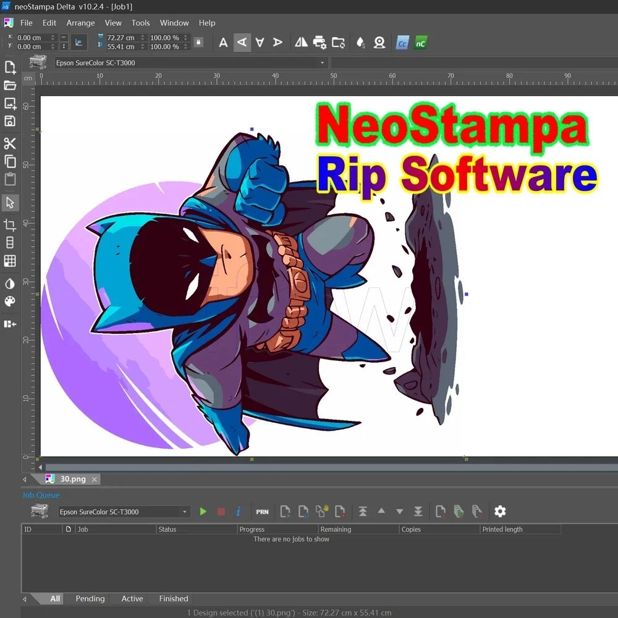This screenshot has height=618, width=618.
Task: Switch to the Pending jobs tab
Action: point(90,599)
